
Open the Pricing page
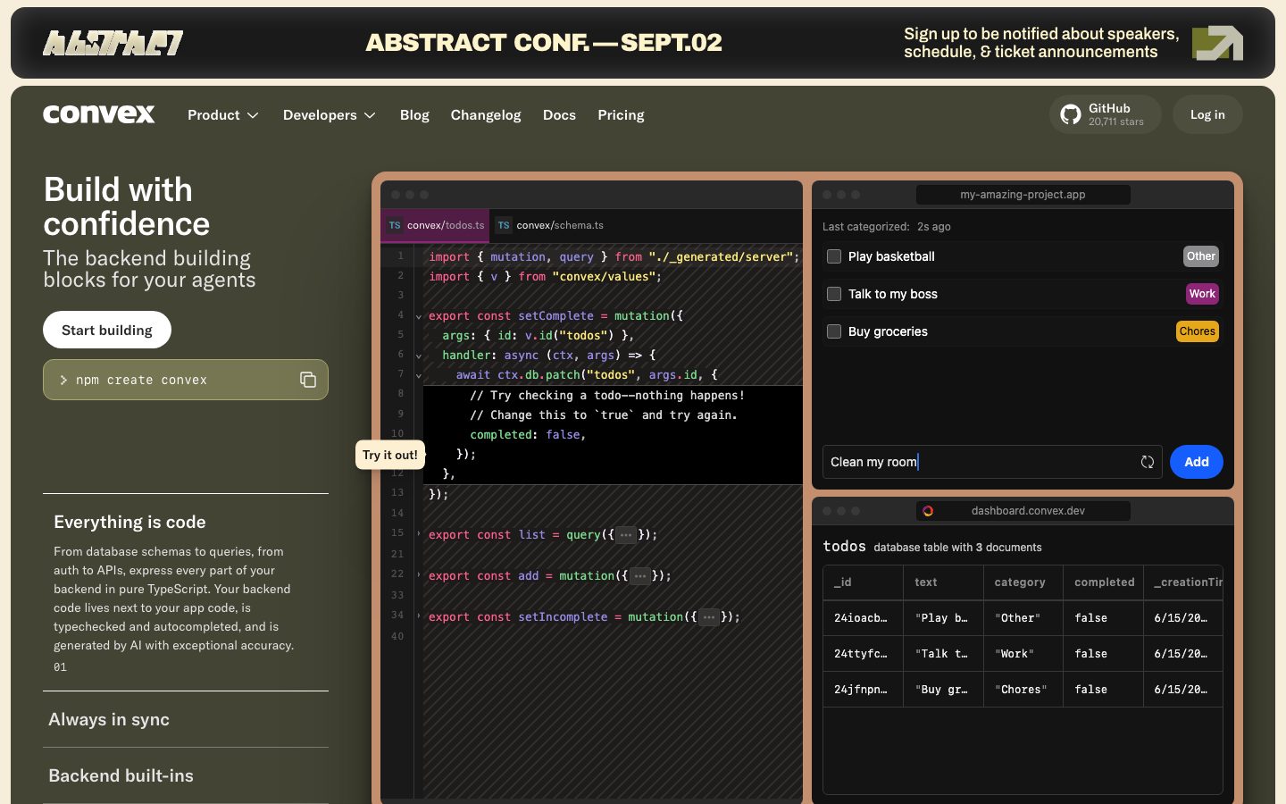[x=621, y=115]
